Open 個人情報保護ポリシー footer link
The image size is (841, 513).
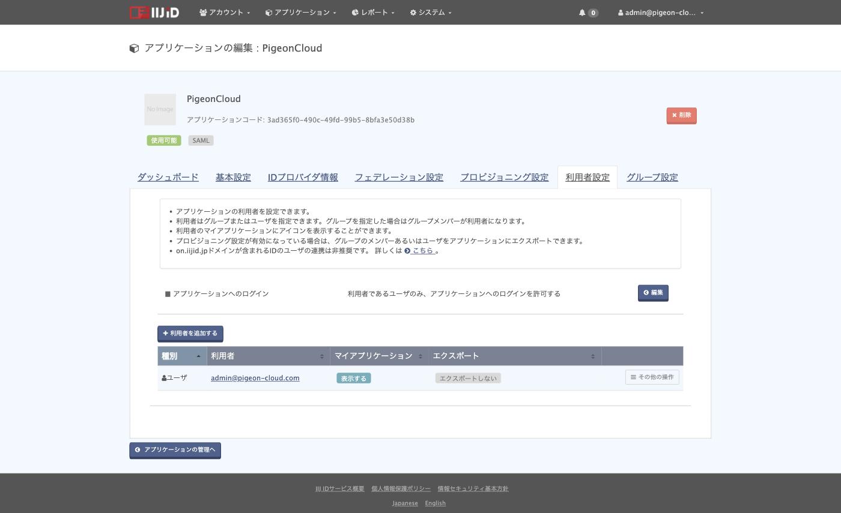(x=401, y=488)
